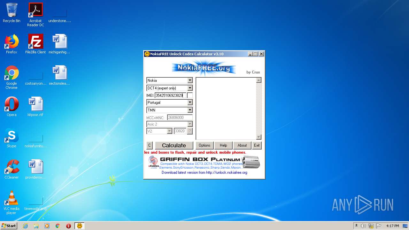Click the 33820 value field
This screenshot has height=230, width=409.
[x=180, y=131]
